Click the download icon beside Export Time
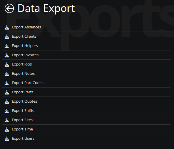 7,129
